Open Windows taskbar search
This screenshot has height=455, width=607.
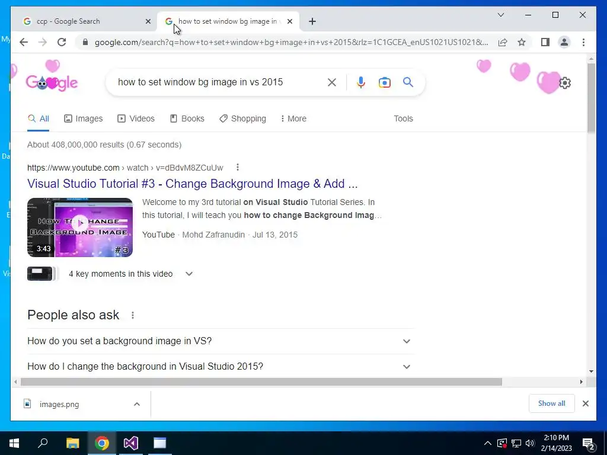click(43, 443)
